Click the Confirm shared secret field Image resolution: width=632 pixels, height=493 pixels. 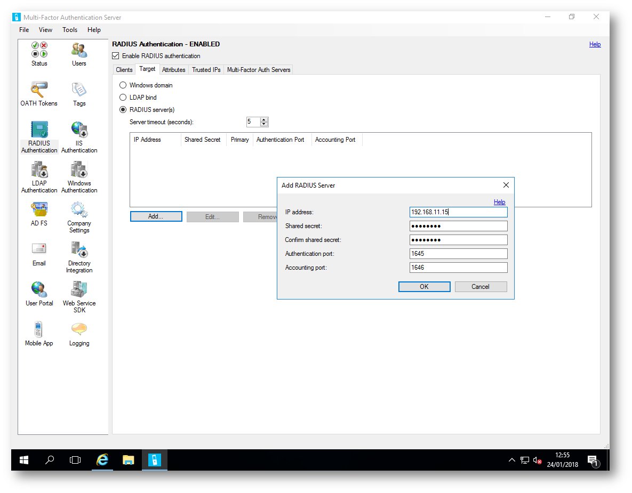tap(459, 240)
